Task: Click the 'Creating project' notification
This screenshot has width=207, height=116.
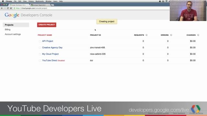Action: (107, 22)
